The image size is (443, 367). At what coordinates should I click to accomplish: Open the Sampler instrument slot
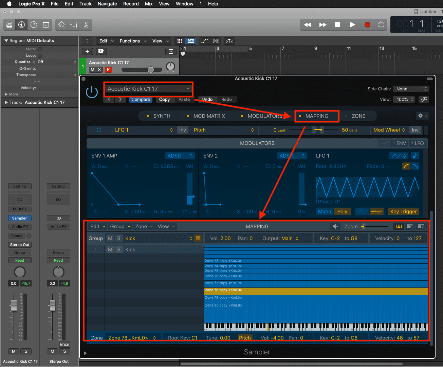click(20, 218)
